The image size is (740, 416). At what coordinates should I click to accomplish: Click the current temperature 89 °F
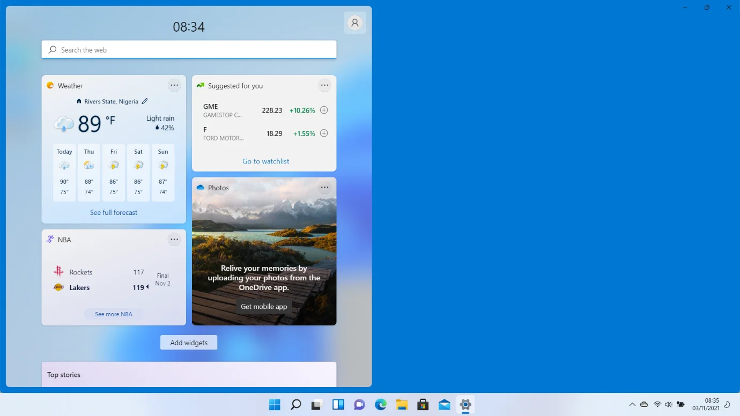click(97, 123)
